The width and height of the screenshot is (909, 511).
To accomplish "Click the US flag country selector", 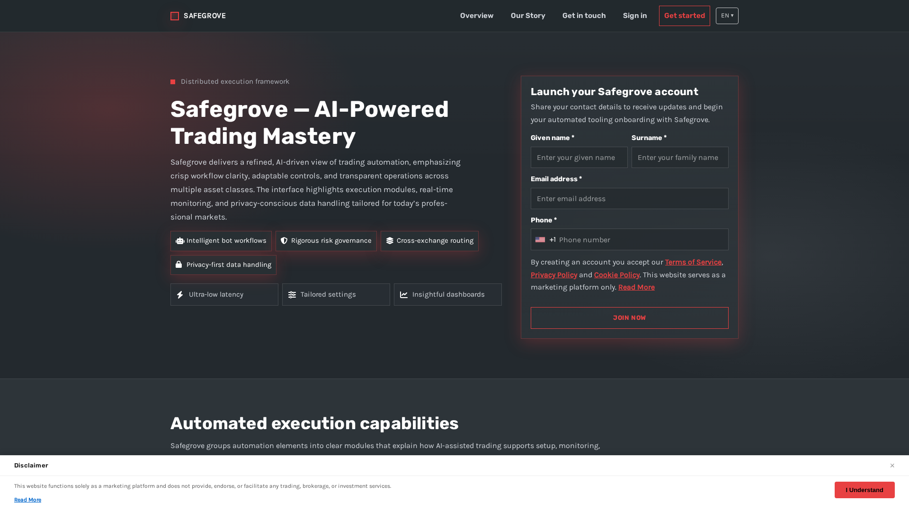I will (x=540, y=240).
